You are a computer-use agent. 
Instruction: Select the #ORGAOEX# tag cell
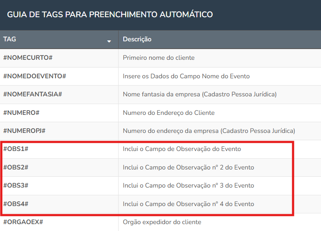point(59,222)
